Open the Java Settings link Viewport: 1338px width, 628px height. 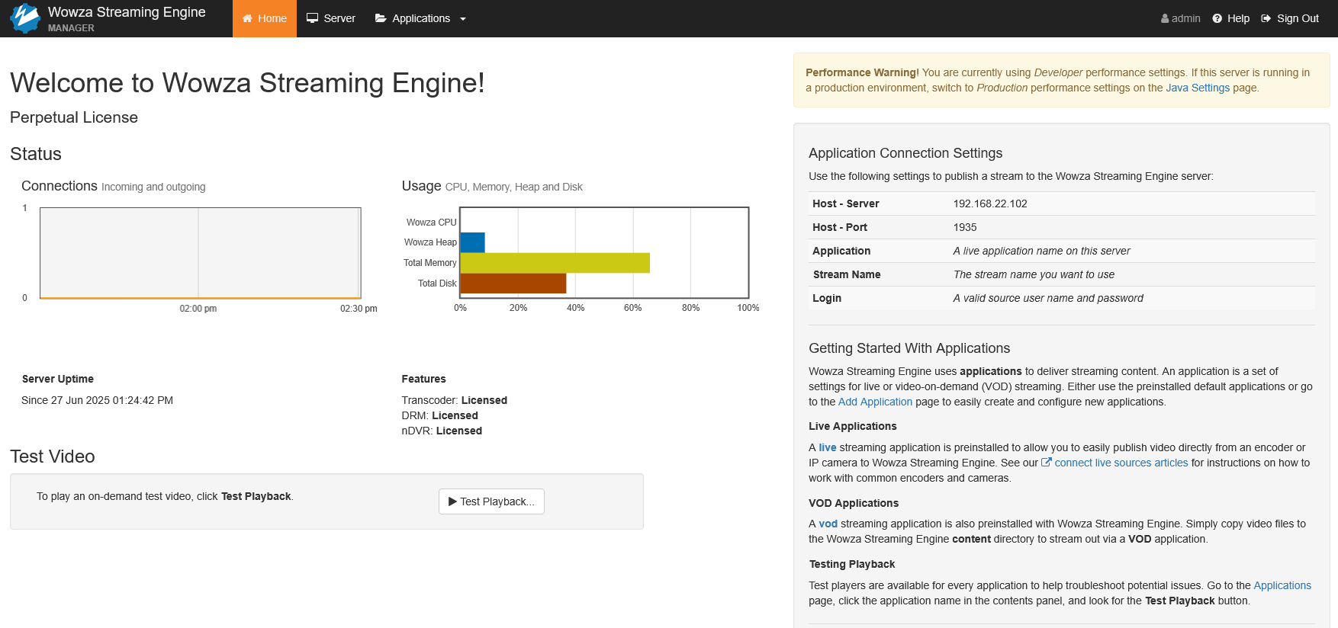pos(1198,88)
